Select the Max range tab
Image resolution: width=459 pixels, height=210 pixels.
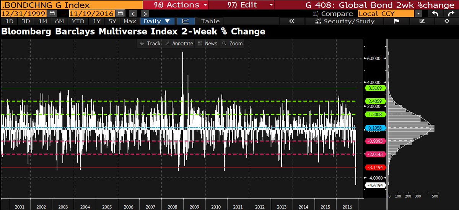tap(130, 21)
